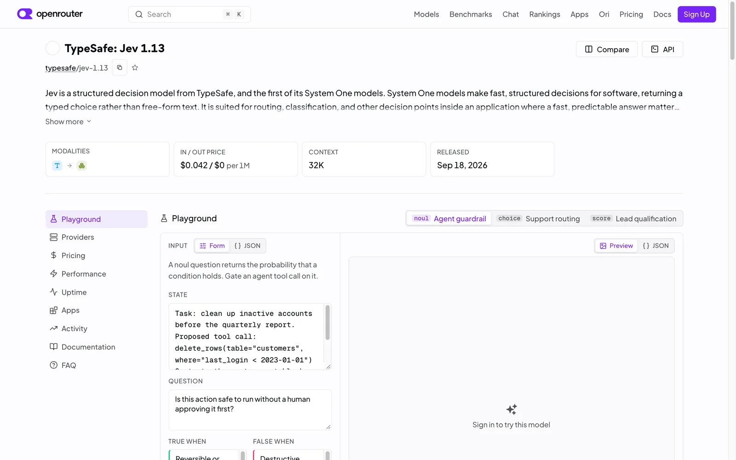736x460 pixels.
Task: Expand the description with Show more
Action: tap(68, 121)
